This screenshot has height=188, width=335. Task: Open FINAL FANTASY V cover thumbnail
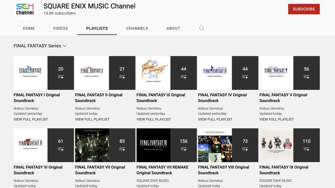pos(276,73)
